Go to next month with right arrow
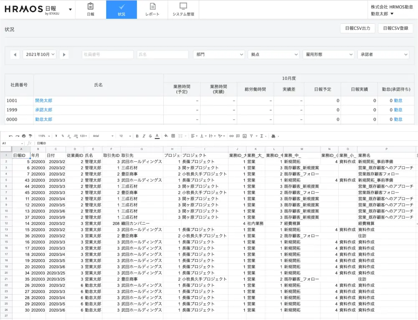The image size is (418, 320). (64, 55)
